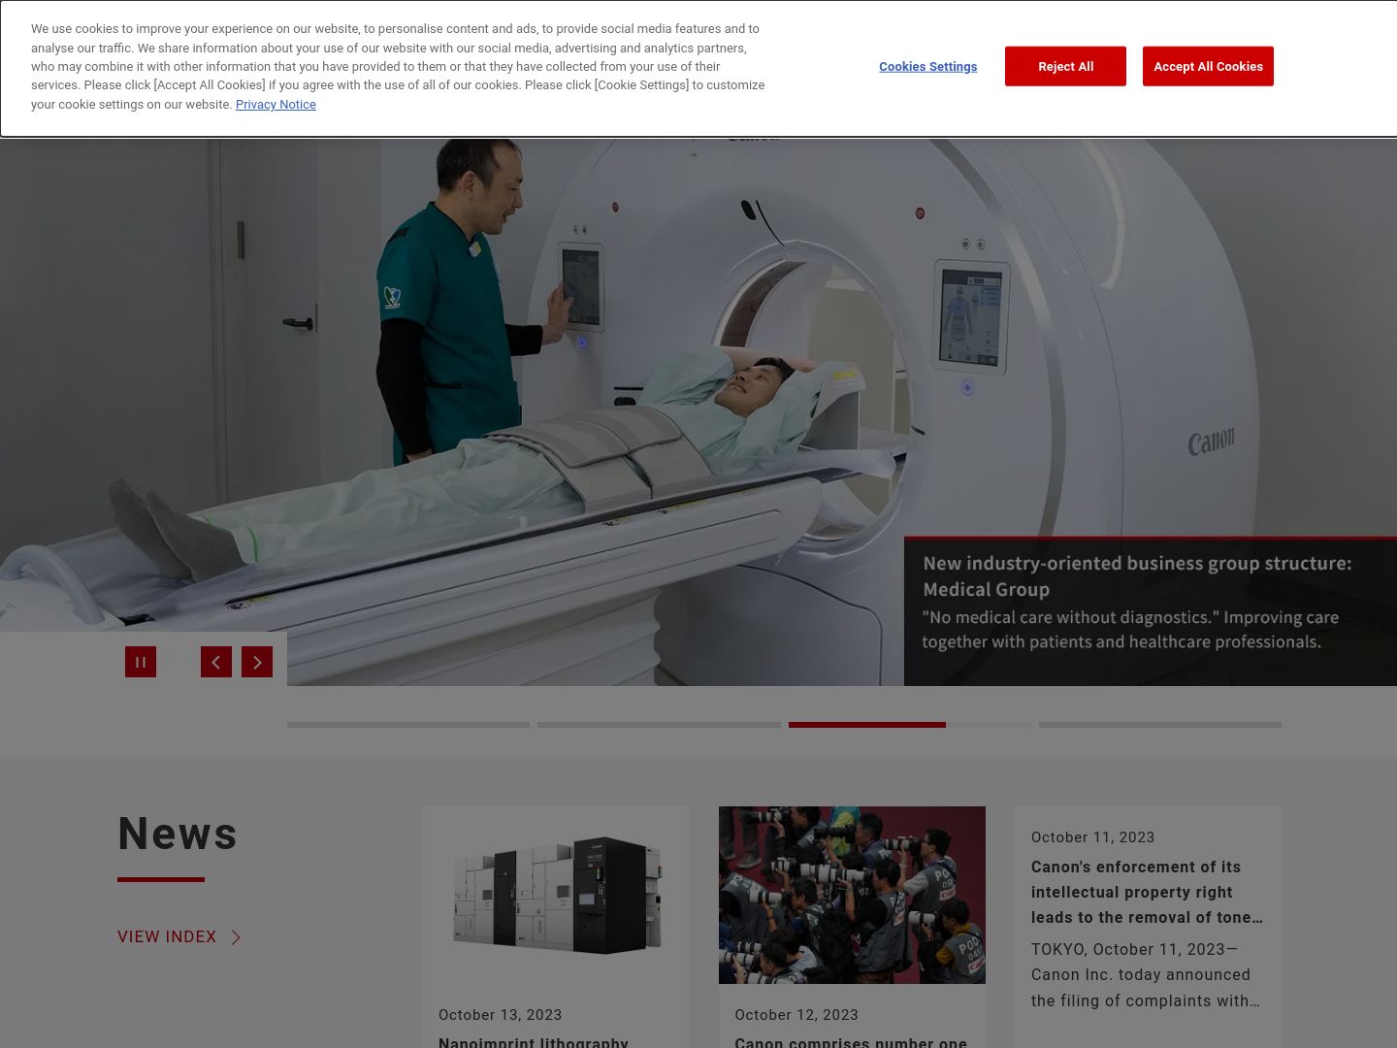Open photographers news image
The height and width of the screenshot is (1048, 1397).
852,895
